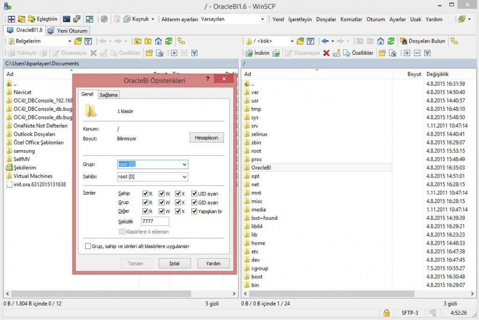This screenshot has height=320, width=479.
Task: Go to local parent directory icon
Action: [x=138, y=41]
